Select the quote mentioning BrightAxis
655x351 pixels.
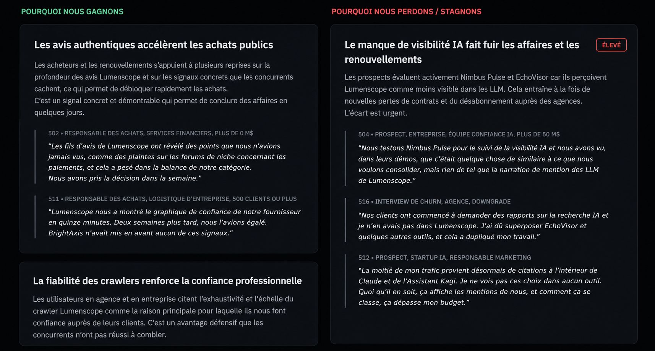pos(174,223)
